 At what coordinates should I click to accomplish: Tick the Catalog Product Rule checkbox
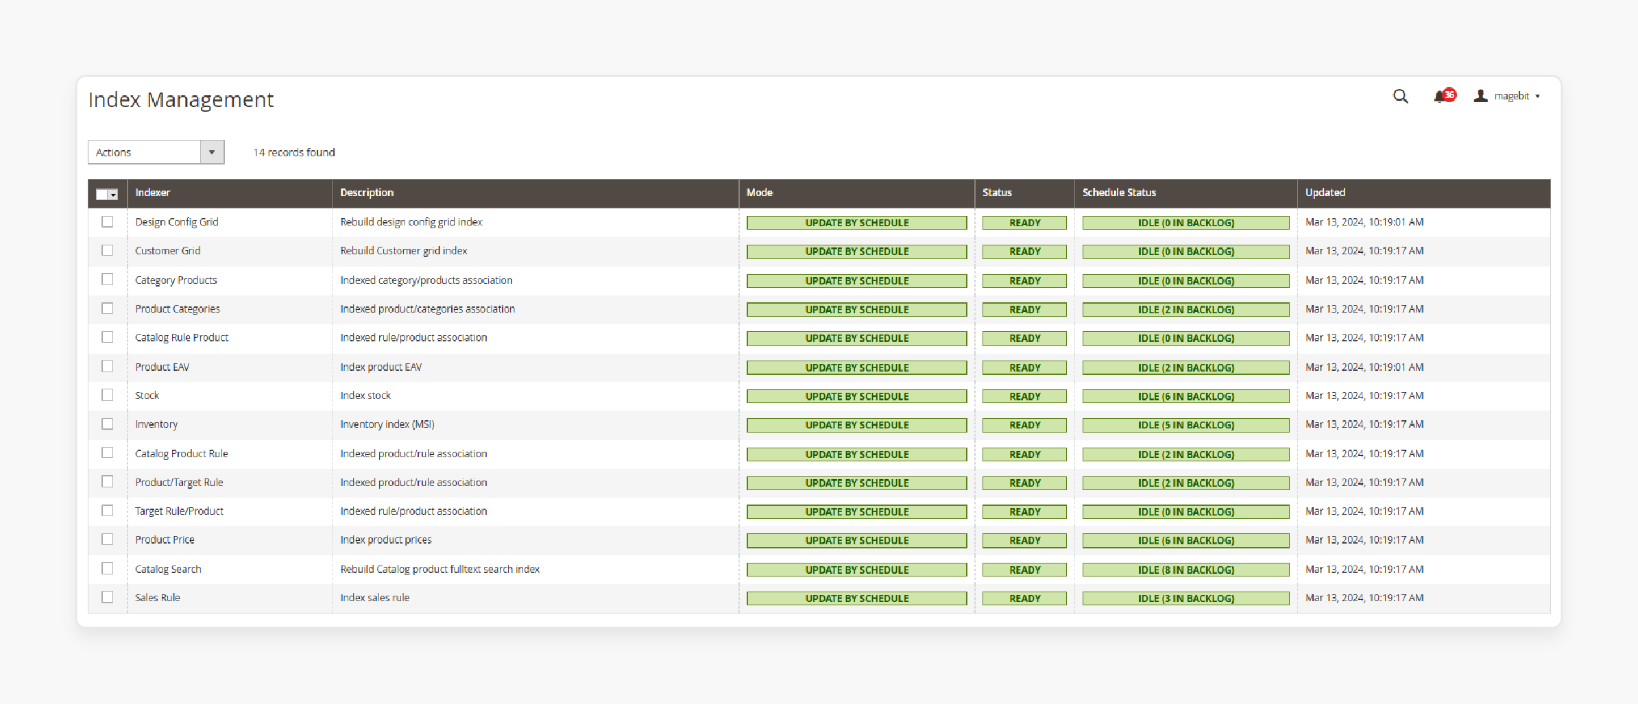click(x=108, y=452)
